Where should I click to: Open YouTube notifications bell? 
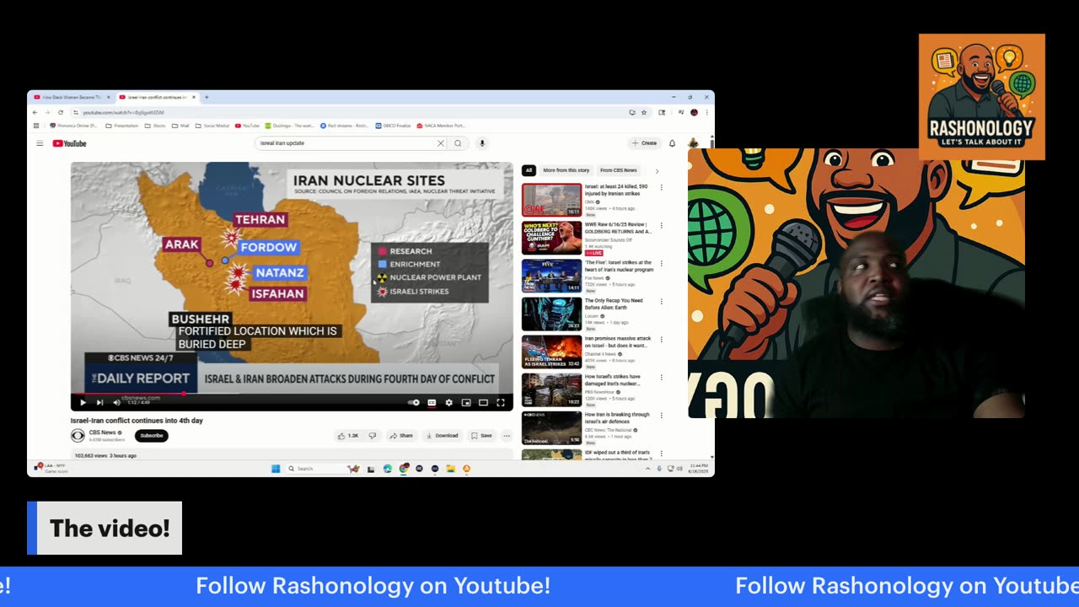point(672,143)
